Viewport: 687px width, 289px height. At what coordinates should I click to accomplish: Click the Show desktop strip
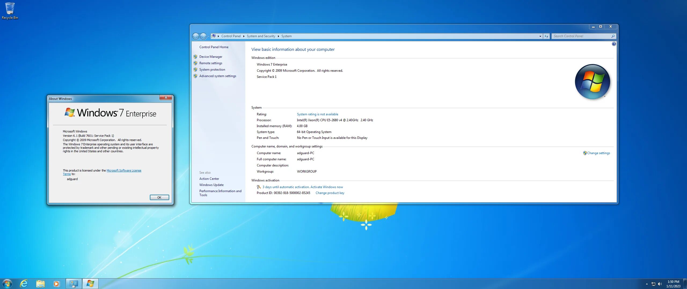pyautogui.click(x=685, y=284)
